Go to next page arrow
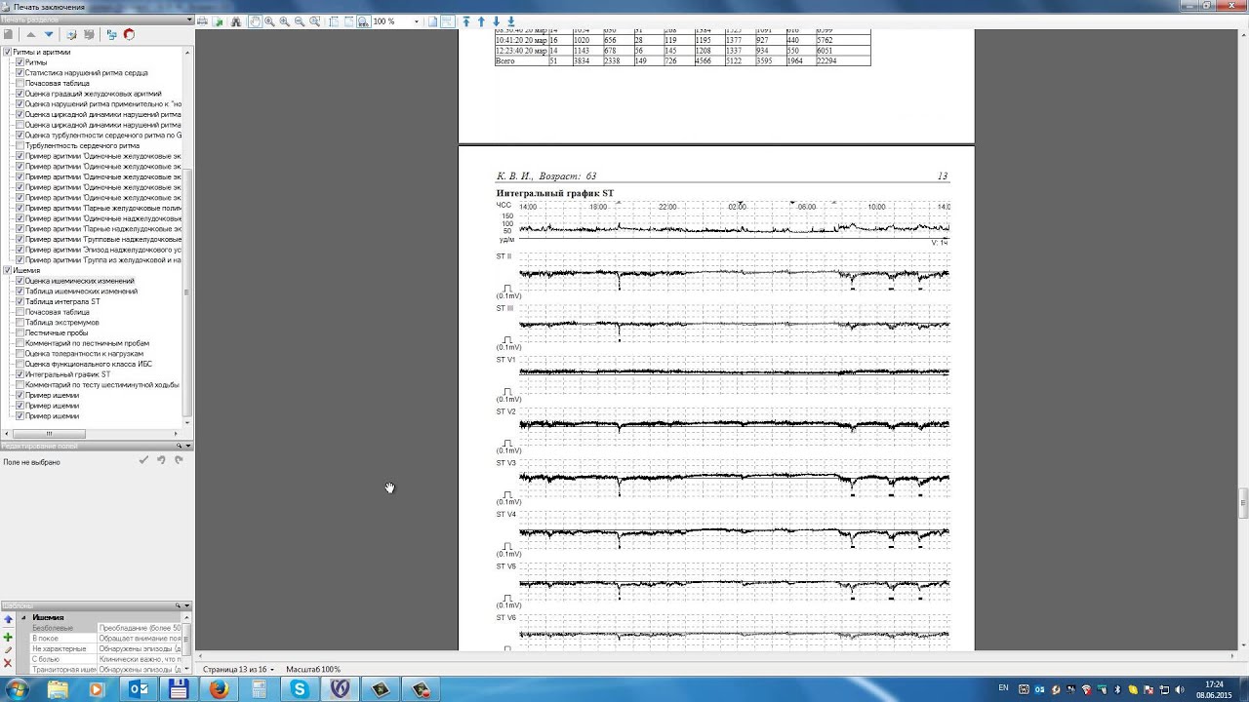The width and height of the screenshot is (1249, 702). click(496, 21)
